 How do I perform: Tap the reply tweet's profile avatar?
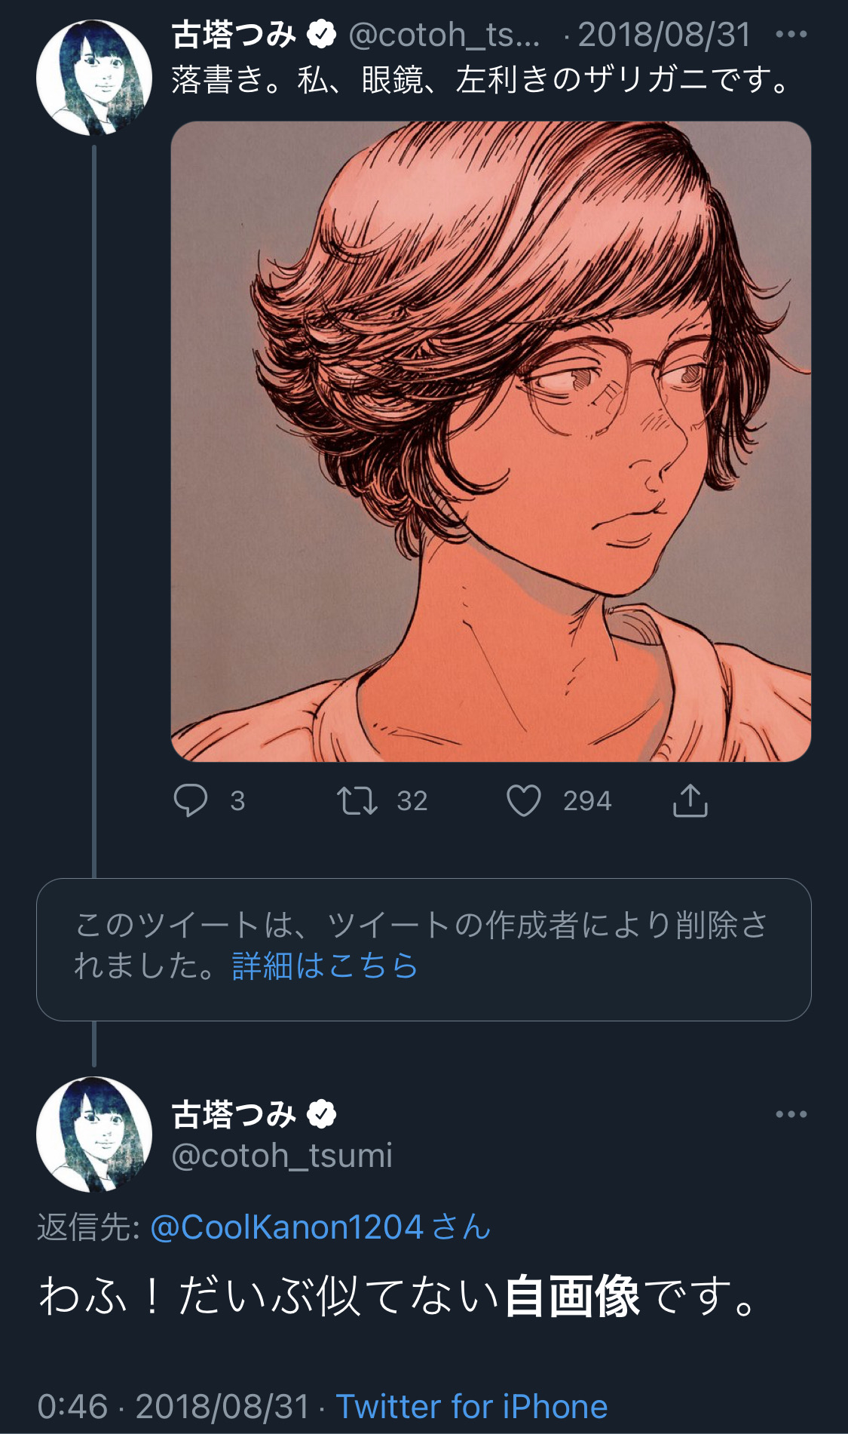pyautogui.click(x=94, y=1134)
